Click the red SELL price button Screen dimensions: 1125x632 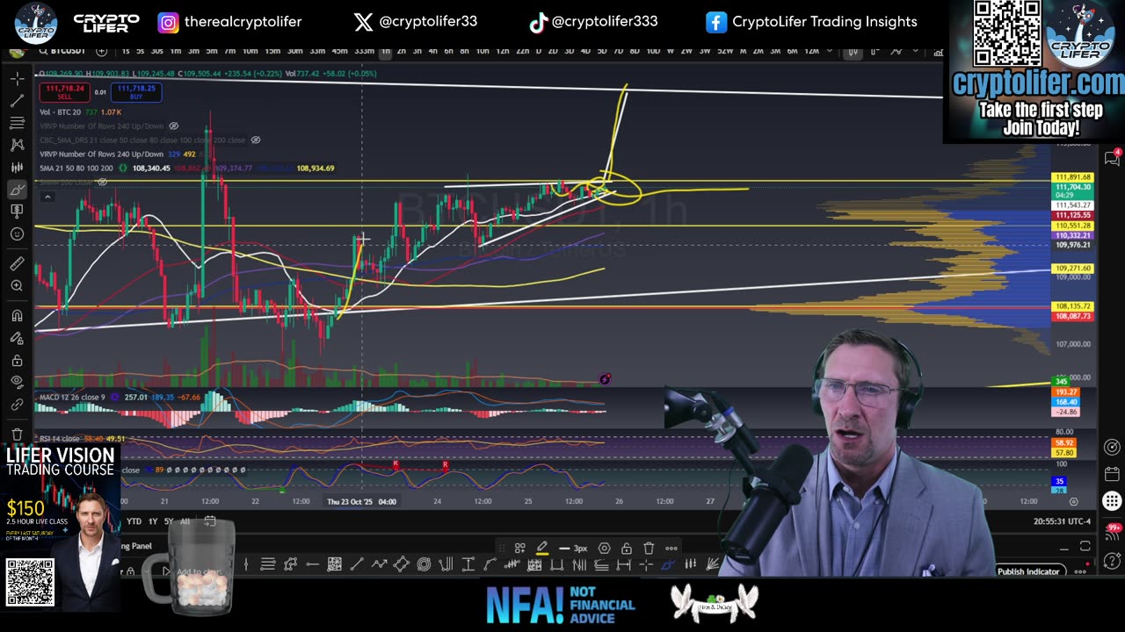pyautogui.click(x=64, y=91)
